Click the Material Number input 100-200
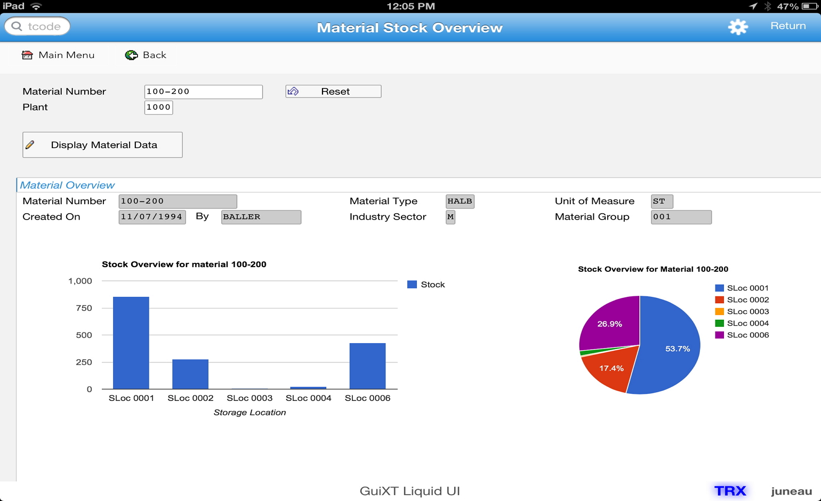 coord(203,92)
